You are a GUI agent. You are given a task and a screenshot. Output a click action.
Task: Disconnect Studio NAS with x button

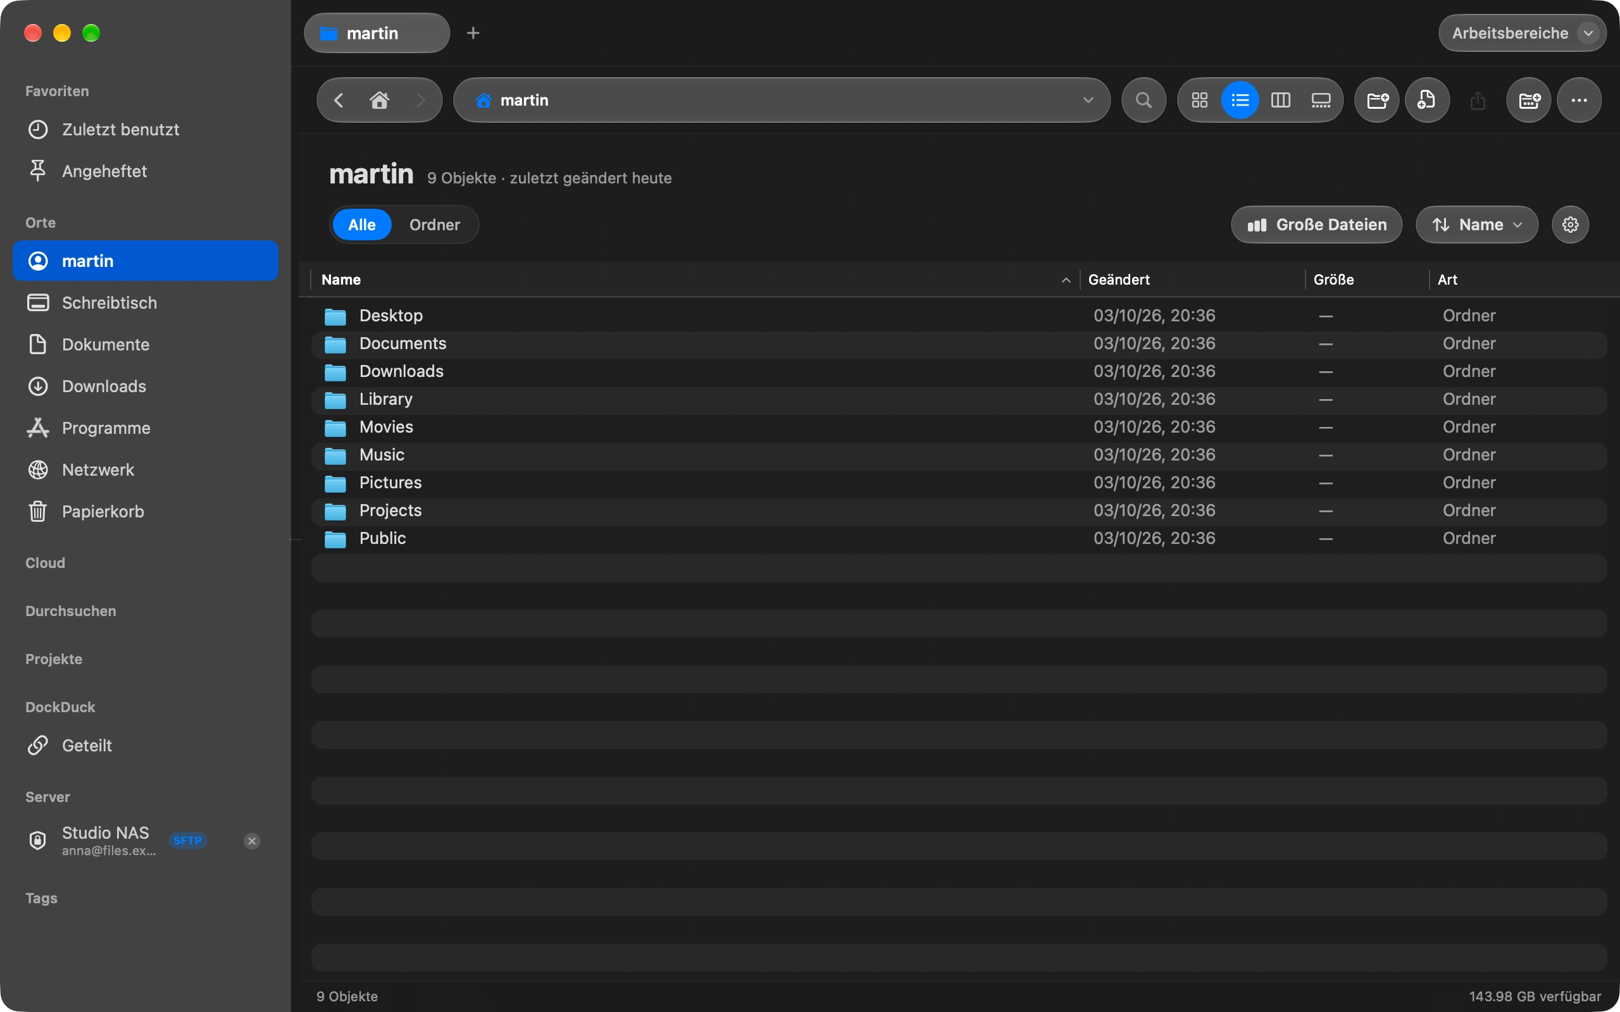click(x=252, y=841)
